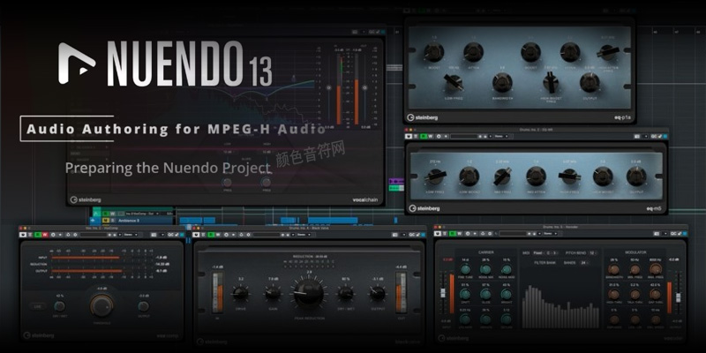This screenshot has height=353, width=706.
Task: Click Vocoder input level fader handle
Action: (442, 293)
